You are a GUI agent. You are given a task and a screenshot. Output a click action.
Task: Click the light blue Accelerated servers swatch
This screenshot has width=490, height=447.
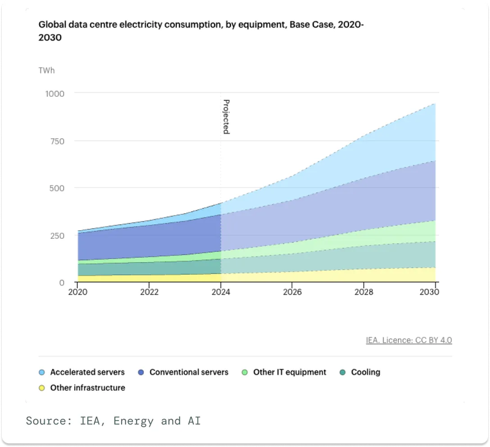tap(42, 372)
